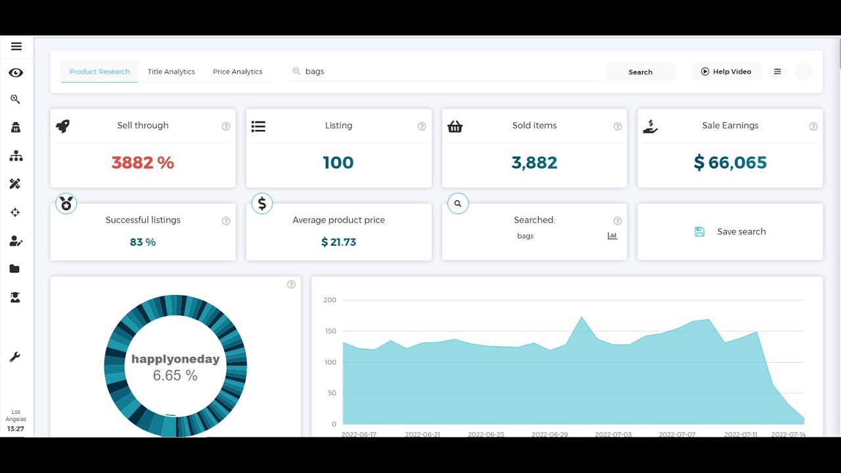Click the 3882 % sell through value

pos(143,163)
